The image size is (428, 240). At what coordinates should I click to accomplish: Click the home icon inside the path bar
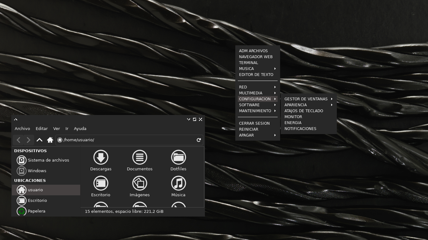[60, 140]
